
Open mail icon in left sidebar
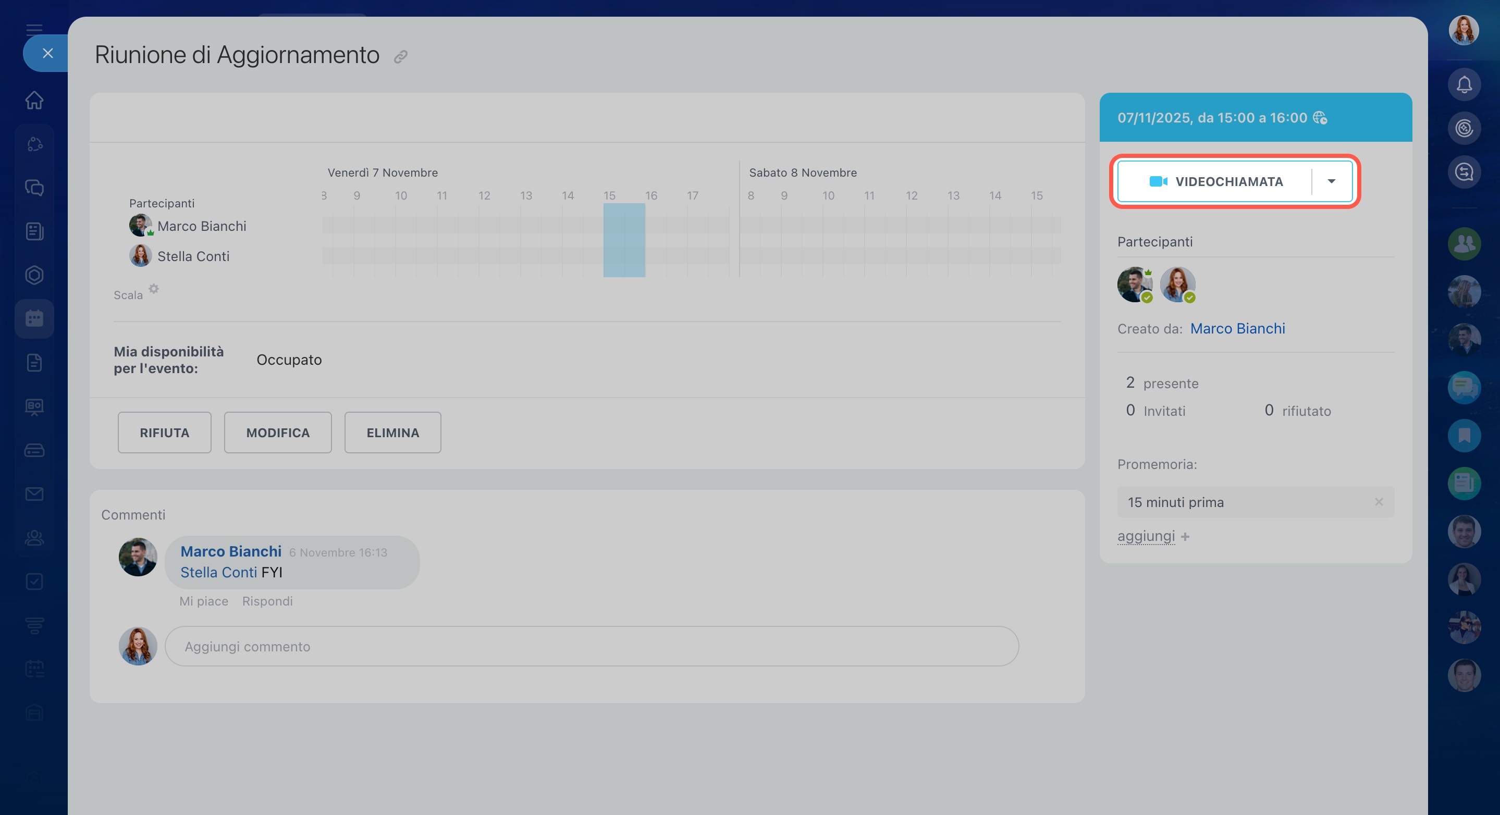click(34, 494)
